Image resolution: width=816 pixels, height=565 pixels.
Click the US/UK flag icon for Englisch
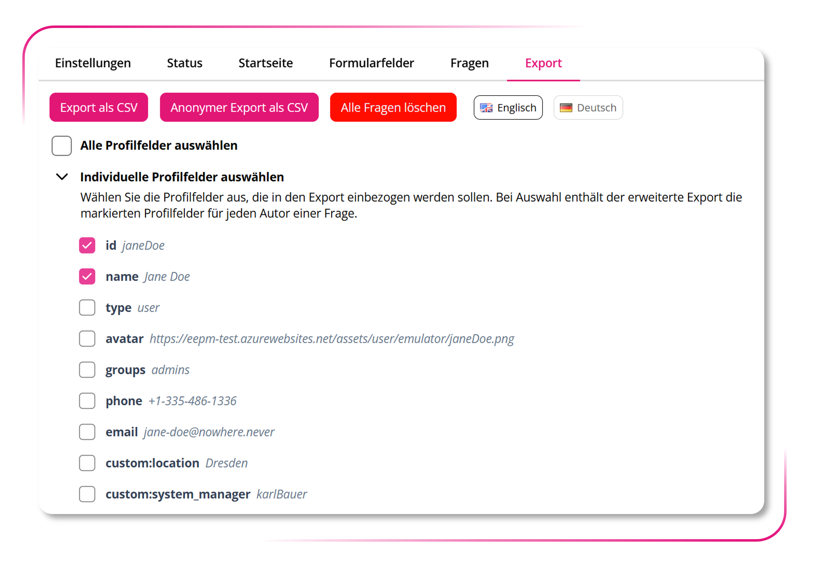pyautogui.click(x=486, y=108)
